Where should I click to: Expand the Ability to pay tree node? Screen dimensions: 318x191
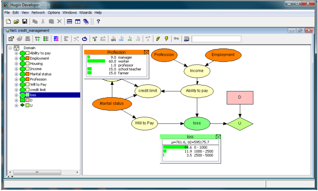(x=17, y=53)
